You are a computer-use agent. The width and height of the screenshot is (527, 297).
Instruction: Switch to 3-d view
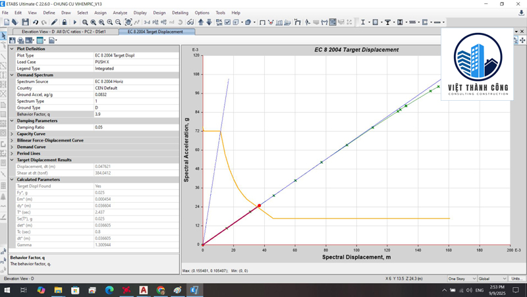click(147, 22)
